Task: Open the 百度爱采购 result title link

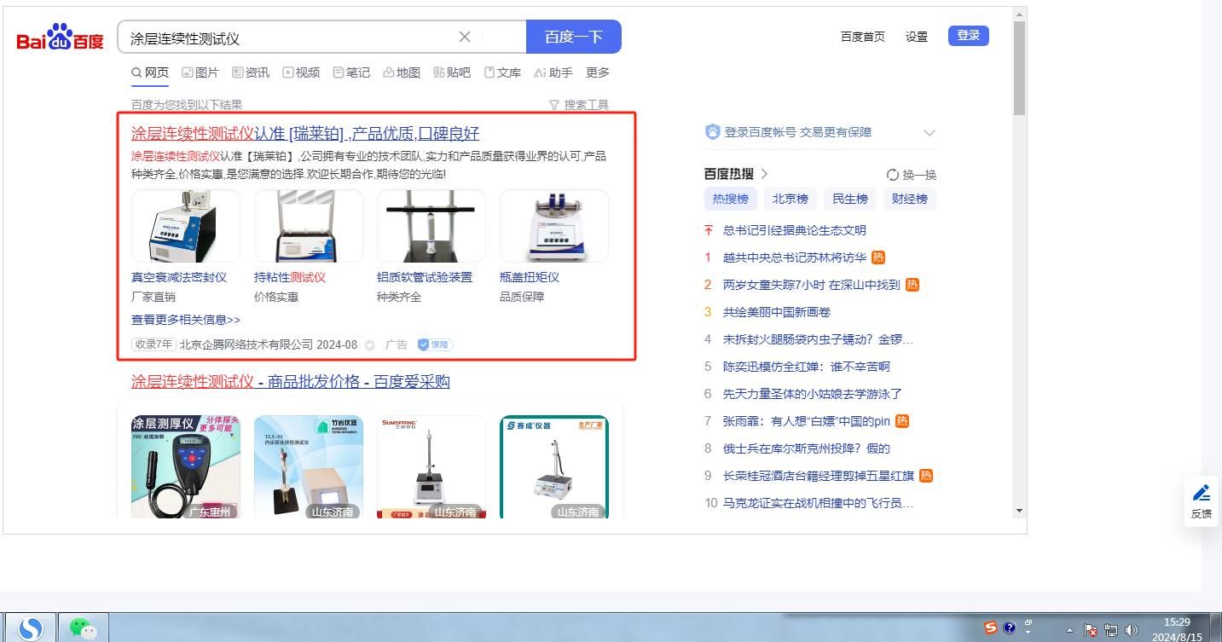Action: tap(291, 381)
